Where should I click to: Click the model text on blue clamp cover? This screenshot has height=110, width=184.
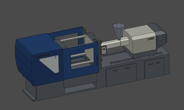tap(42, 56)
